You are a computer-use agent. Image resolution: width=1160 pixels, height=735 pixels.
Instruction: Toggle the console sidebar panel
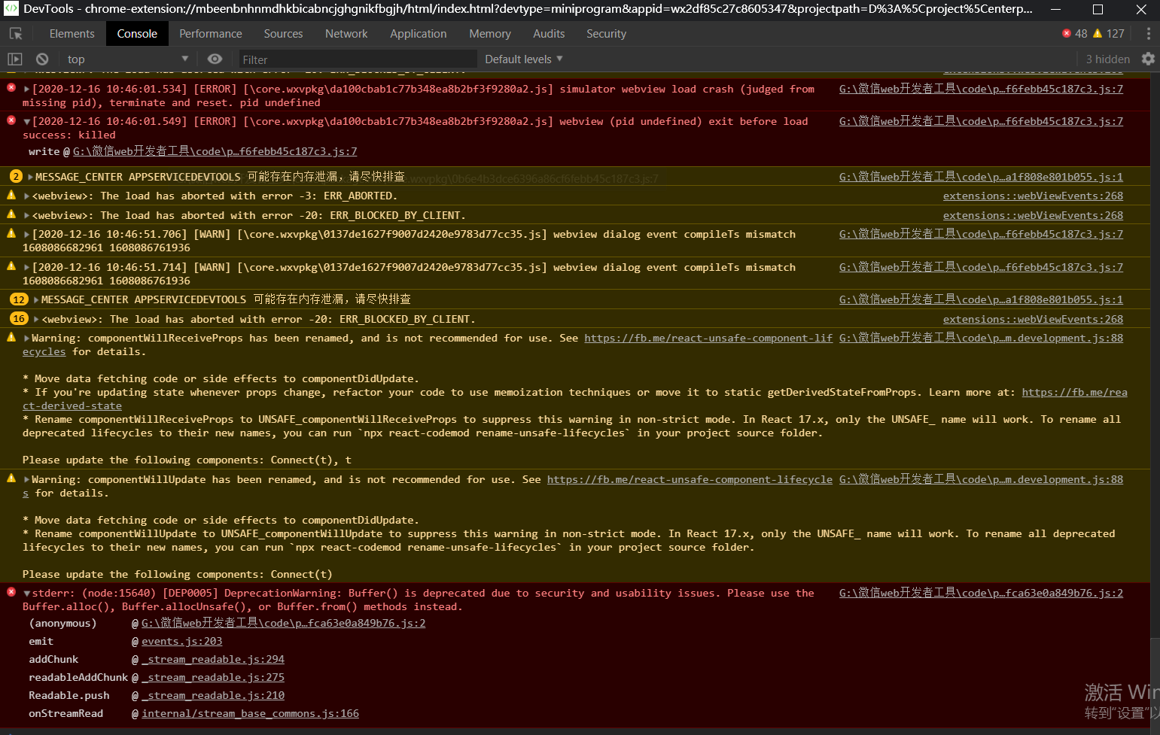(15, 59)
